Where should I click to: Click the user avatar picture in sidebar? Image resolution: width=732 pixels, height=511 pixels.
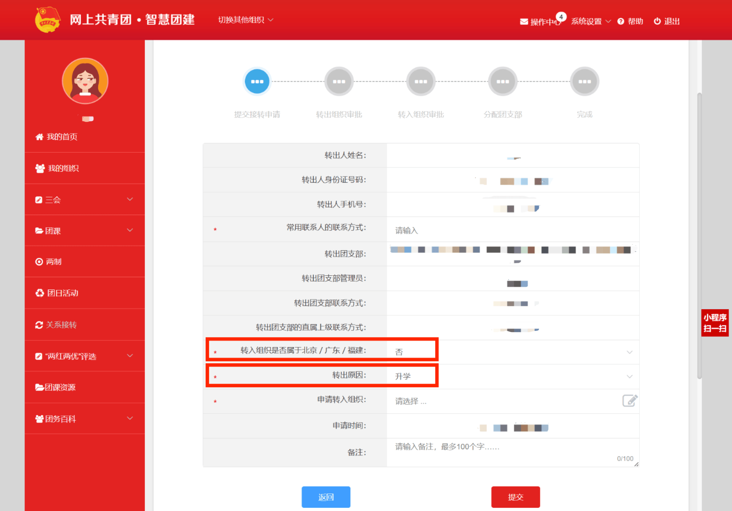coord(85,81)
